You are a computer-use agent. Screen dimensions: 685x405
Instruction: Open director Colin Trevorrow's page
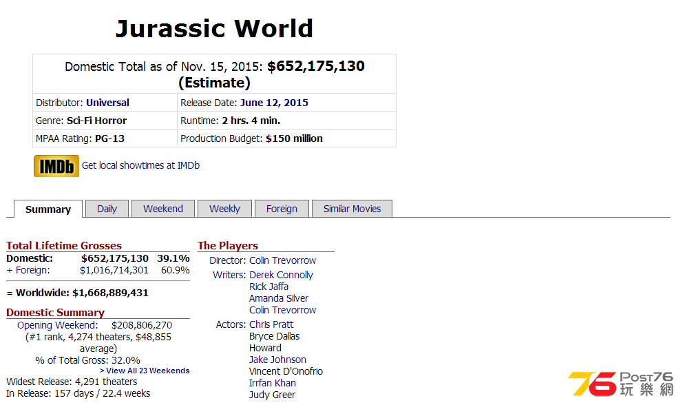pos(283,261)
